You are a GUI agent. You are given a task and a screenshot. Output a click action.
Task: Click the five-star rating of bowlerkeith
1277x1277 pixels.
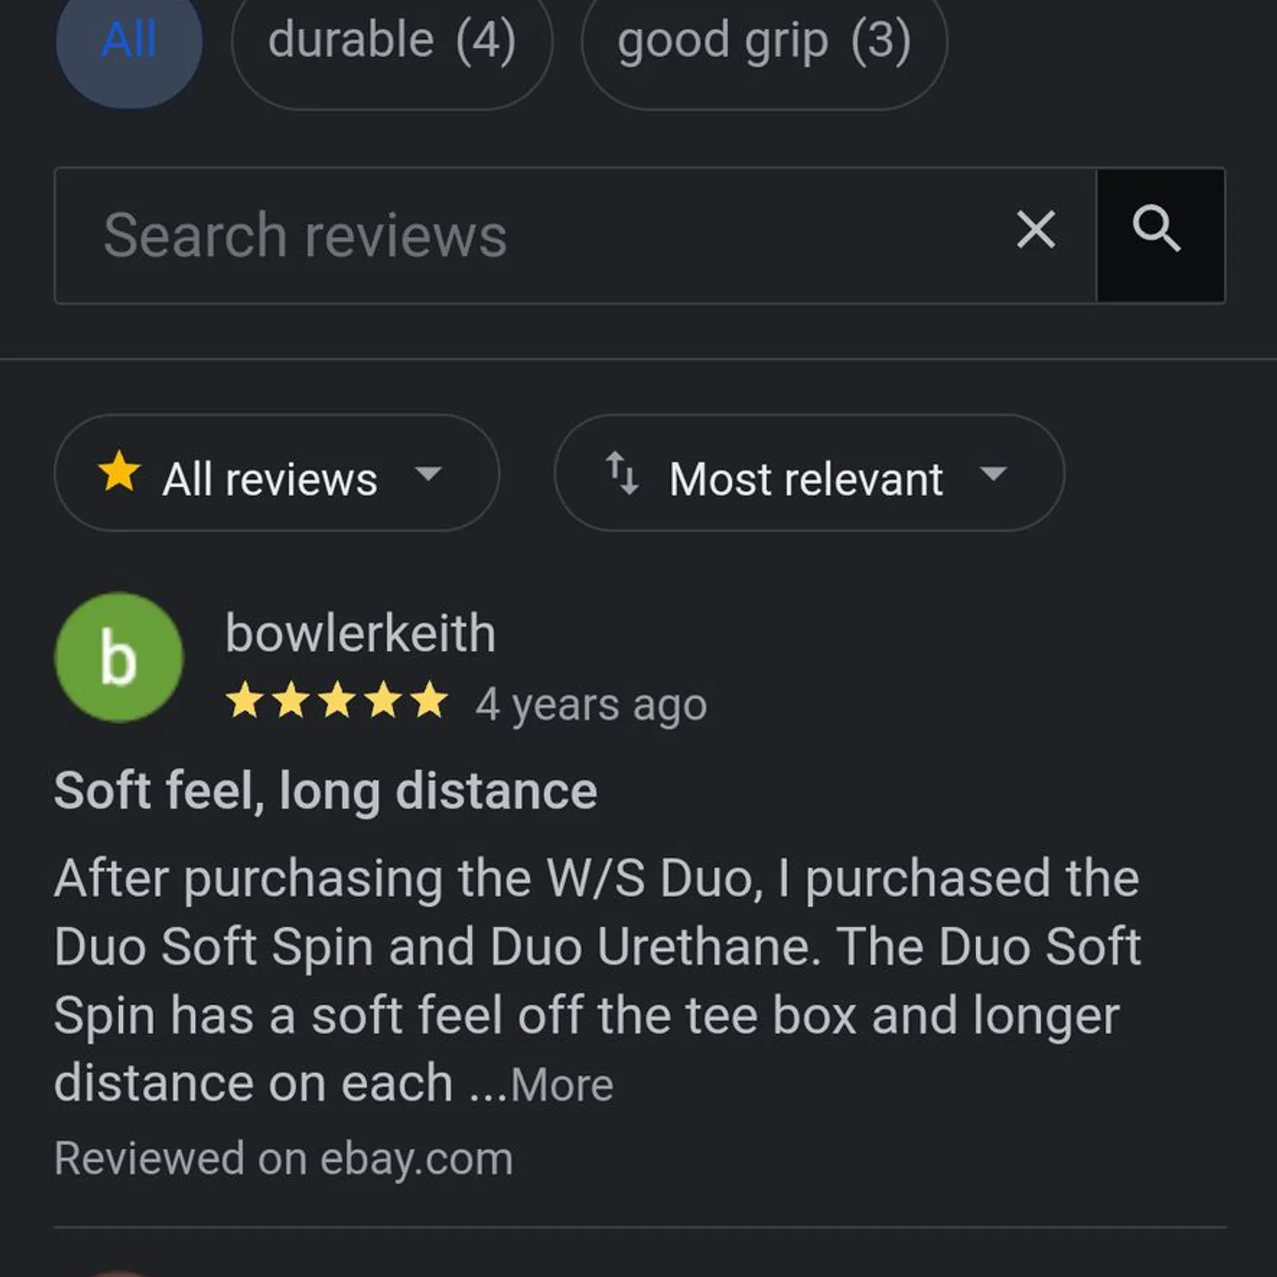point(337,701)
